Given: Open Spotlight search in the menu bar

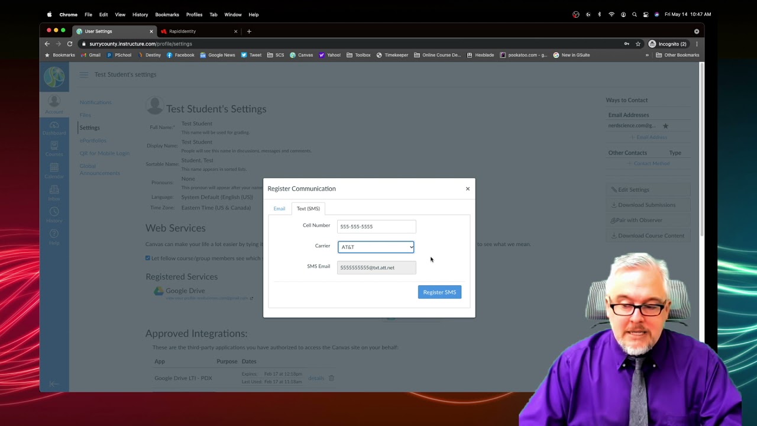Looking at the screenshot, I should click(x=635, y=14).
